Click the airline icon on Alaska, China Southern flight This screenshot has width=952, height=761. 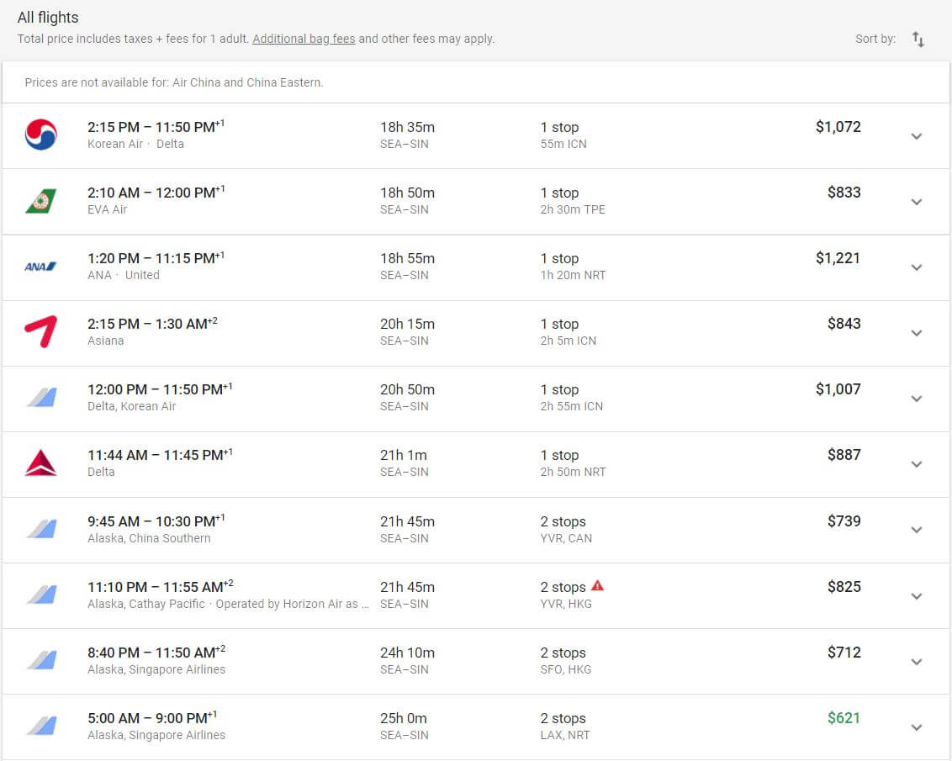(x=42, y=529)
